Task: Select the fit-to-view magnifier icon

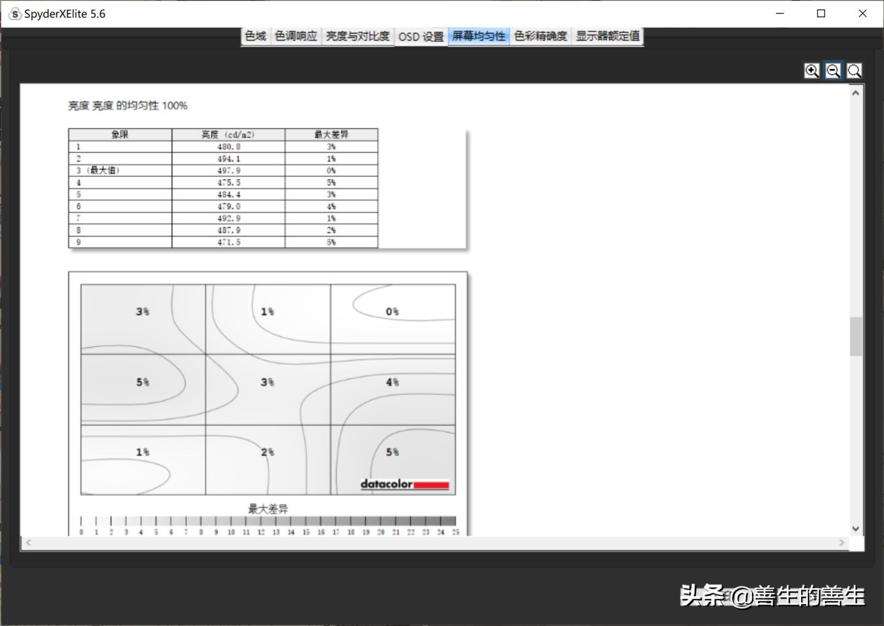Action: [x=854, y=70]
